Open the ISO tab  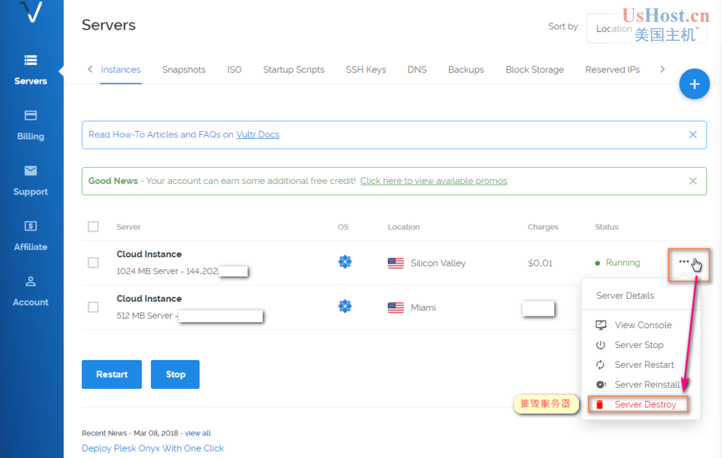pyautogui.click(x=234, y=70)
